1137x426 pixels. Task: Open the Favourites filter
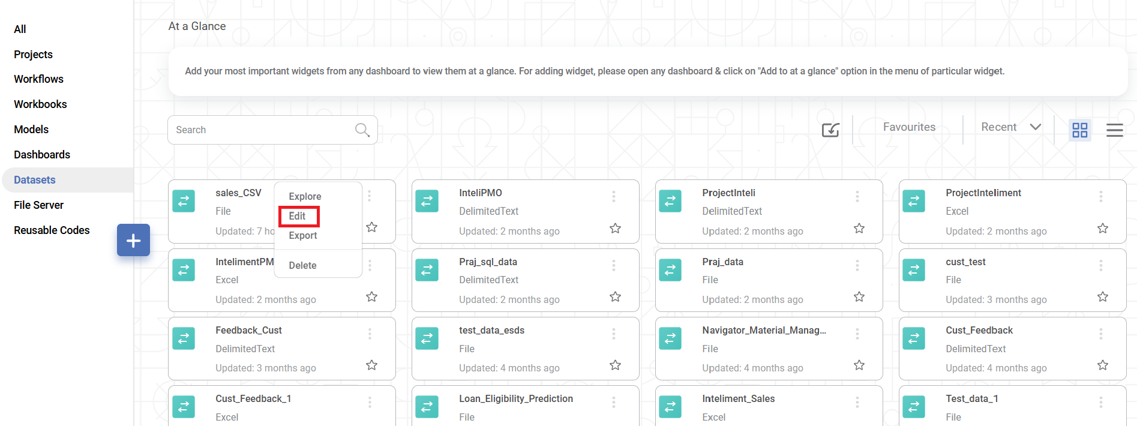pos(909,127)
